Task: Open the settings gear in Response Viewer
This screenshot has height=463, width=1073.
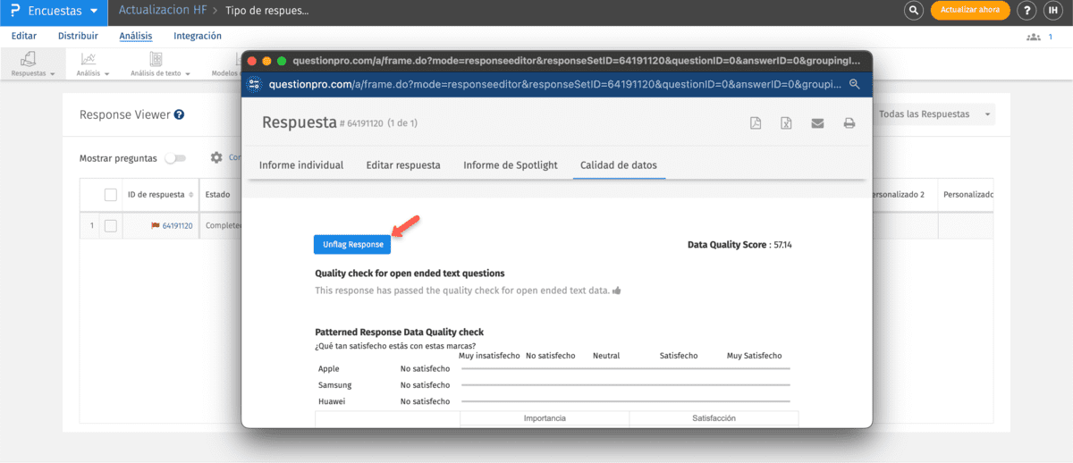Action: click(x=216, y=157)
